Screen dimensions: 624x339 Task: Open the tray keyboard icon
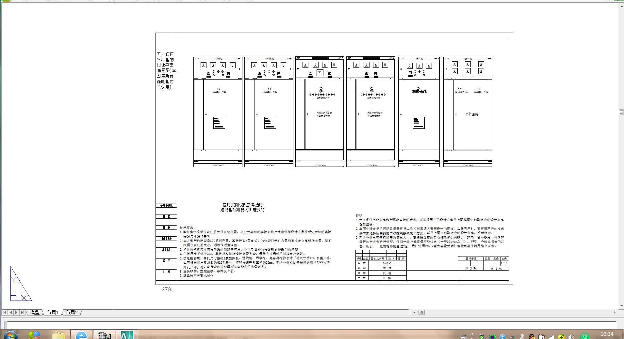tap(463, 337)
